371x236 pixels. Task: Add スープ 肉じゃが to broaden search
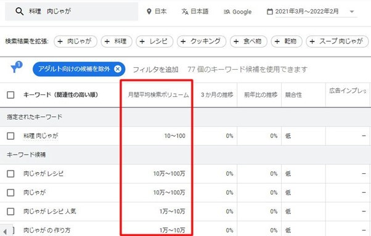(x=337, y=41)
